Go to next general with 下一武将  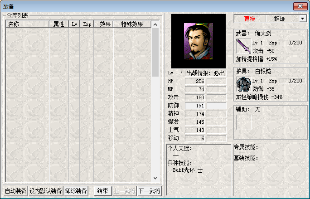(149, 191)
